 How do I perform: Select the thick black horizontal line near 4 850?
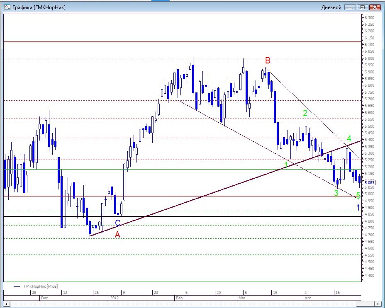pos(183,216)
